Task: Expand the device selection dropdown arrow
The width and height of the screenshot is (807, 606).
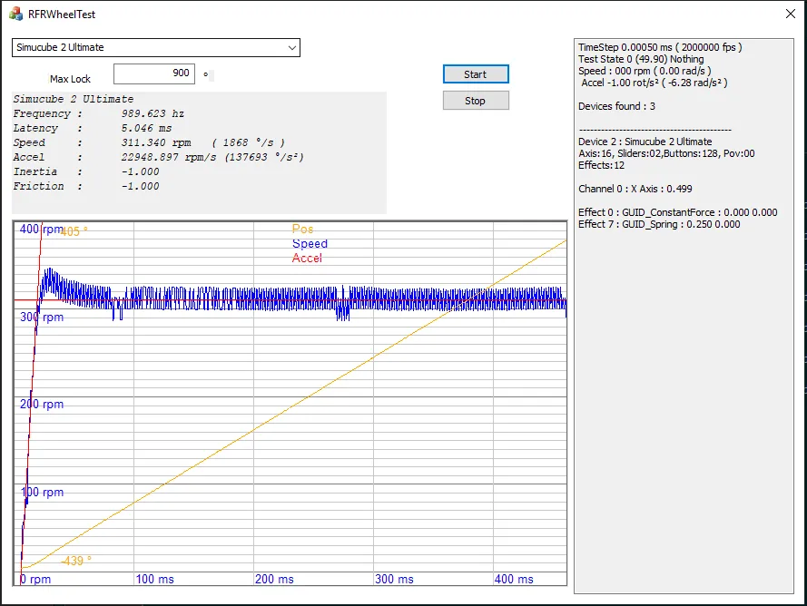Action: (291, 47)
